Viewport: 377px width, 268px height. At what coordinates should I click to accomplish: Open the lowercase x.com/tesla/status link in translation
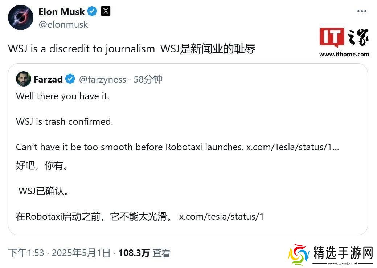221,217
